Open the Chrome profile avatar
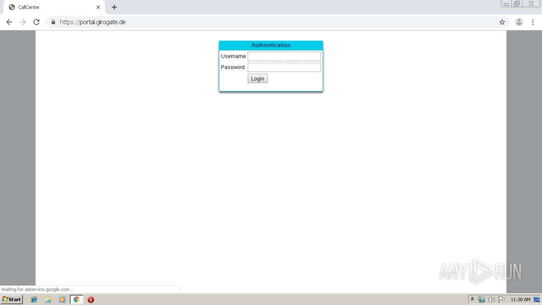Viewport: 542px width, 305px height. tap(519, 22)
